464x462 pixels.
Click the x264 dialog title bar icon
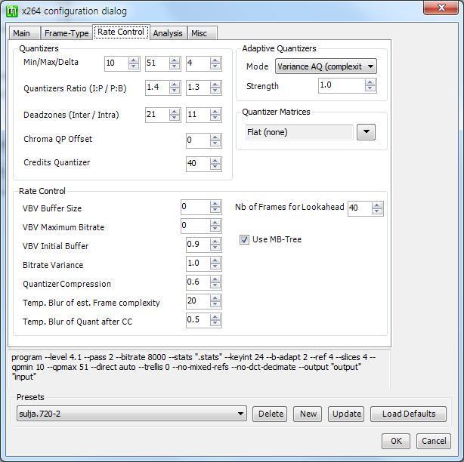tap(12, 11)
